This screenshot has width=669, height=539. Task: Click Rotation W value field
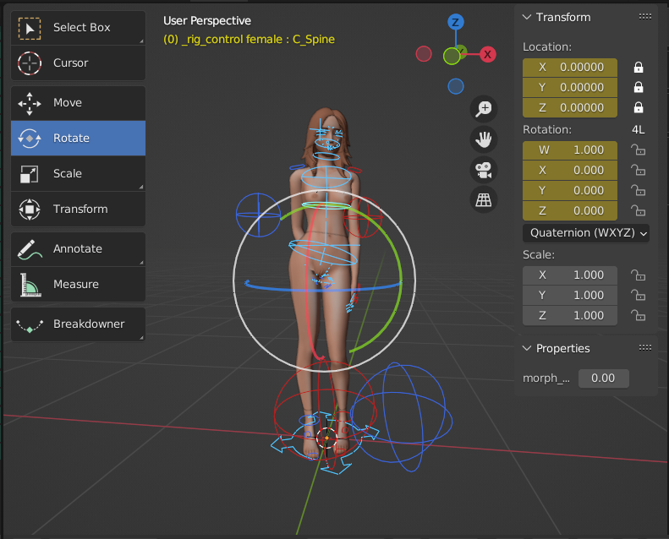(570, 150)
